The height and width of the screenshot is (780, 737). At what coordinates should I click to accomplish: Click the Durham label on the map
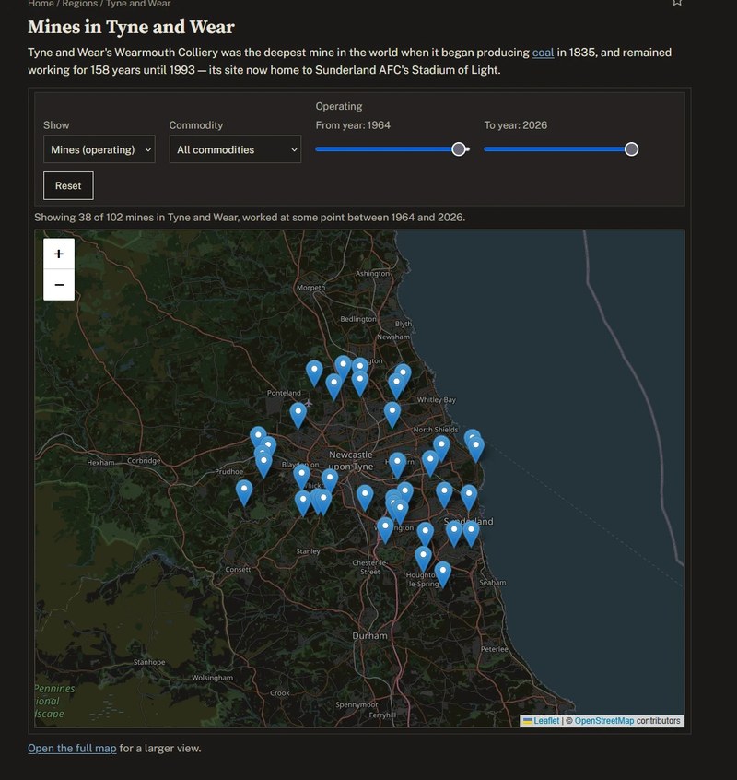click(369, 636)
